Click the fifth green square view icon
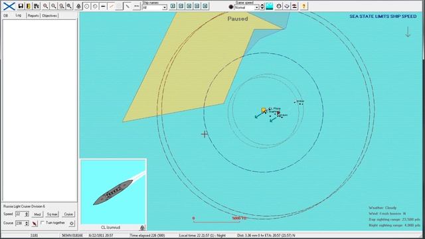The image size is (425, 239). coord(205,6)
